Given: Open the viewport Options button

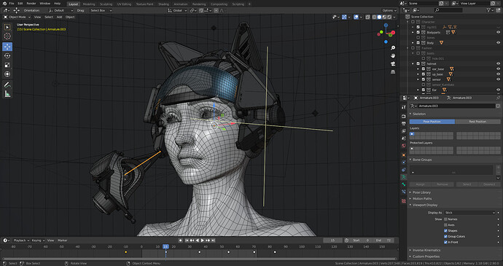Looking at the screenshot, I should (389, 10).
